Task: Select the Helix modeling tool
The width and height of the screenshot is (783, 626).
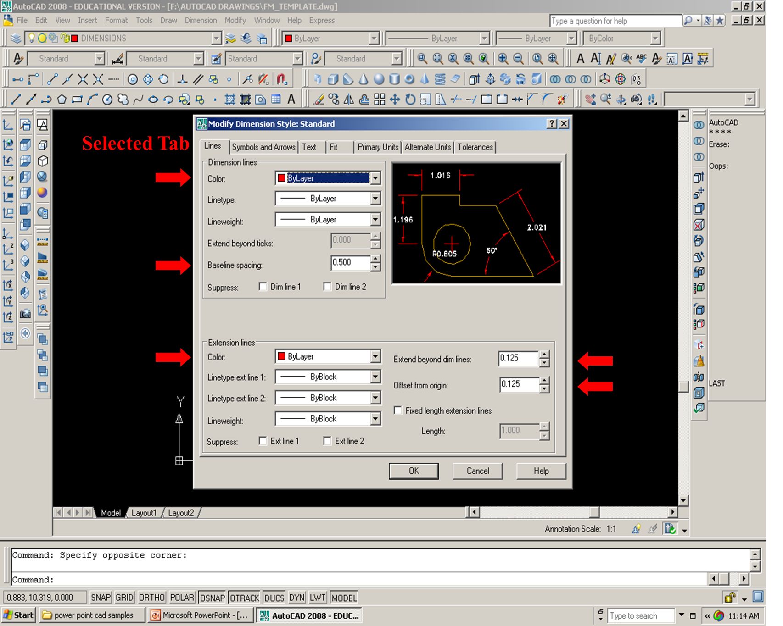Action: pos(440,79)
